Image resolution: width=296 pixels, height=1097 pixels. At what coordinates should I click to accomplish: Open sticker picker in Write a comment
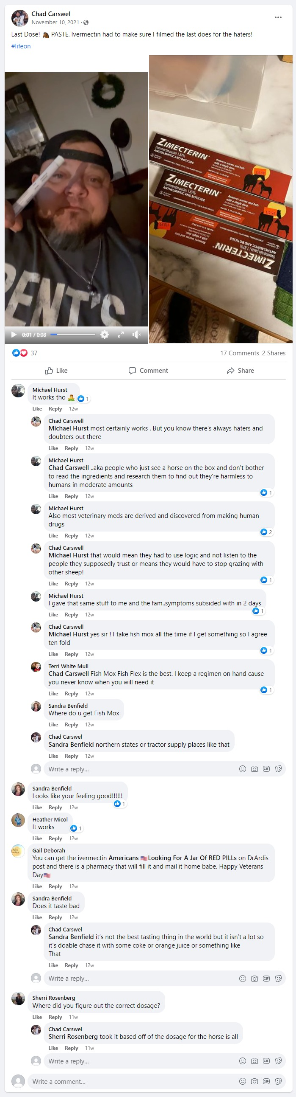point(278,1081)
